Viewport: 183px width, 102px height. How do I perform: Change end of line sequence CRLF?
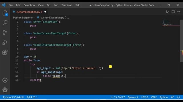[154, 97]
